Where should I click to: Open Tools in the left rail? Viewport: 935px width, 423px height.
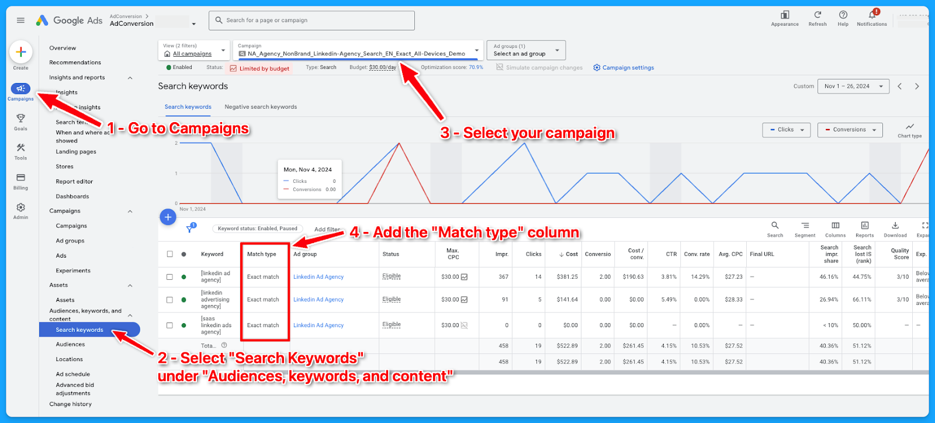(20, 151)
